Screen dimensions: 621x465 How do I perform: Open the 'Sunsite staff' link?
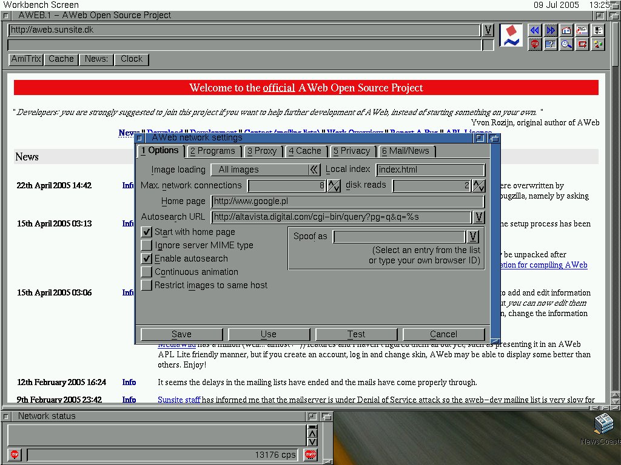(x=179, y=400)
